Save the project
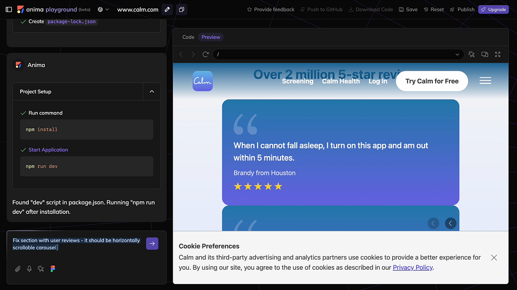517x290 pixels. pyautogui.click(x=408, y=10)
